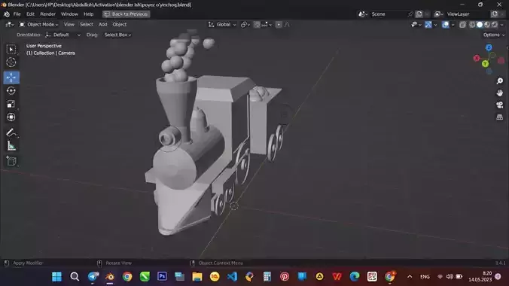This screenshot has height=286, width=509.
Task: Select the Annotate tool
Action: click(x=11, y=132)
